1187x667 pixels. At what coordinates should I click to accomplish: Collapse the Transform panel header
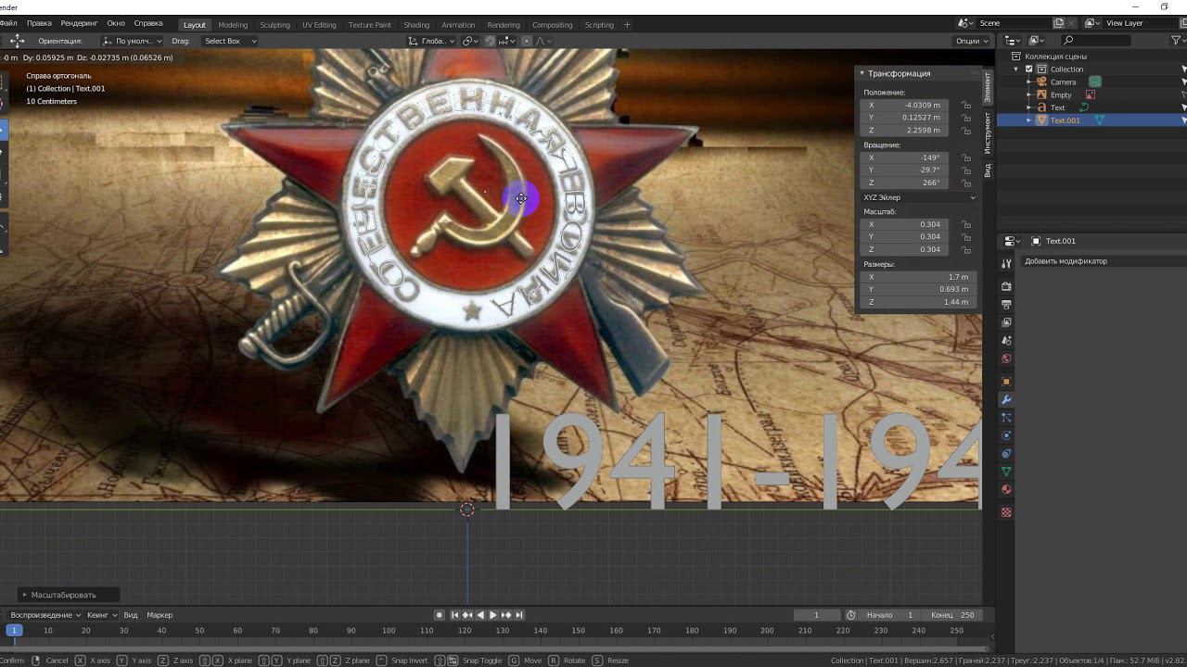[899, 73]
